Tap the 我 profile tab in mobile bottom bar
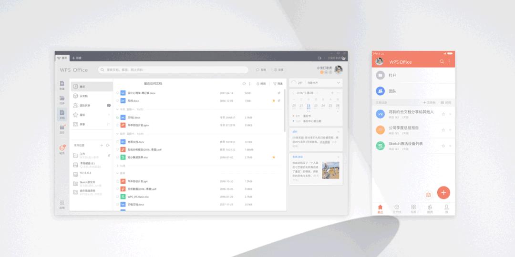 point(446,209)
